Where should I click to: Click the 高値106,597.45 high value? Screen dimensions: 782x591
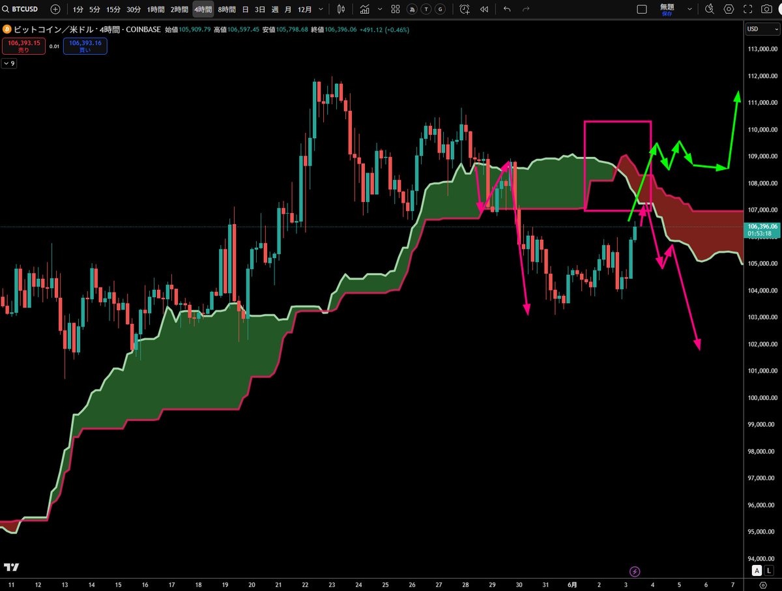(237, 29)
